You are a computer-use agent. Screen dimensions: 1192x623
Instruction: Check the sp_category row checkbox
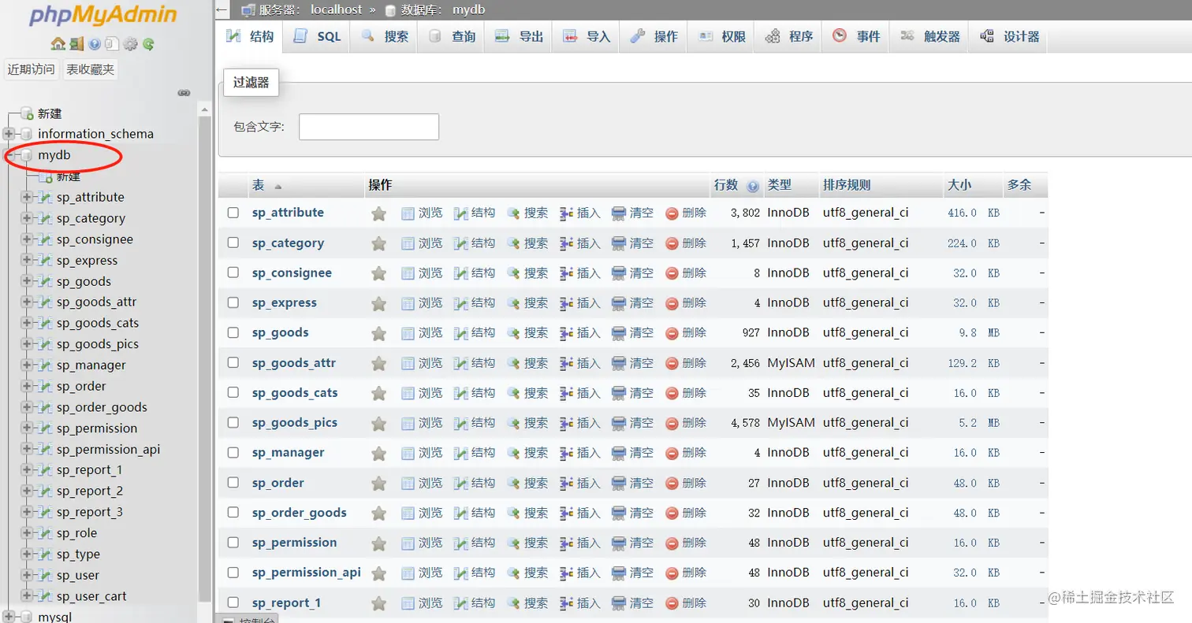pos(233,243)
